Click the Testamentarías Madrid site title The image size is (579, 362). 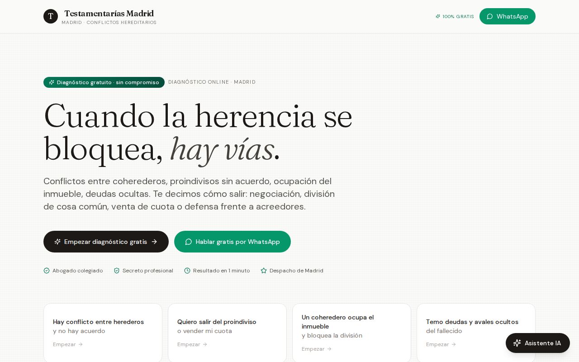point(109,14)
